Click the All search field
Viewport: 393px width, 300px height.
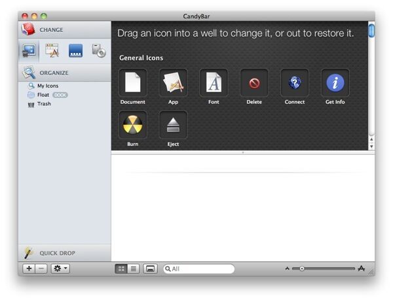(198, 269)
